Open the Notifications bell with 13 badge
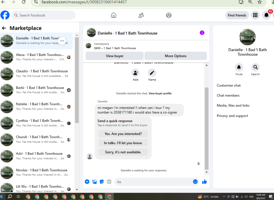The image size is (274, 200). tap(266, 15)
